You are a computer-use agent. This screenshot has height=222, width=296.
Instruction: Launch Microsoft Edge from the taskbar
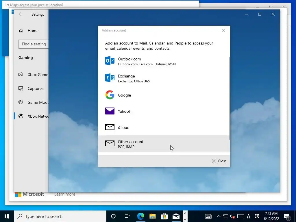tap(141, 216)
